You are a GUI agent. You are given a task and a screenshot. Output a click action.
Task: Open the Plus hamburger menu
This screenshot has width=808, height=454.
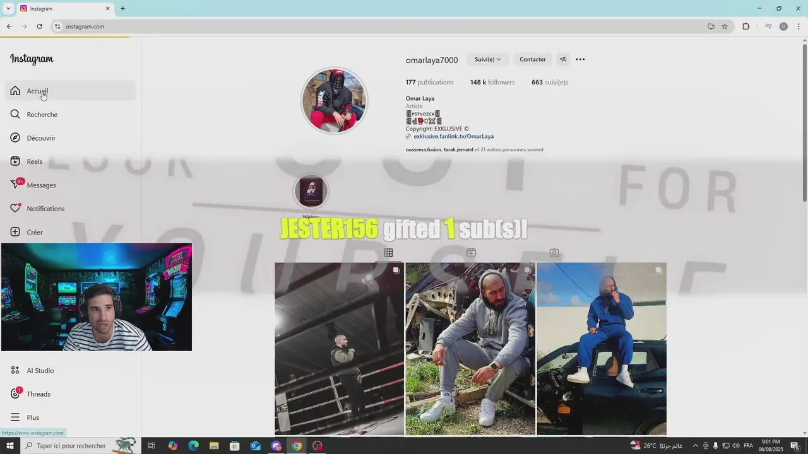coord(71,417)
